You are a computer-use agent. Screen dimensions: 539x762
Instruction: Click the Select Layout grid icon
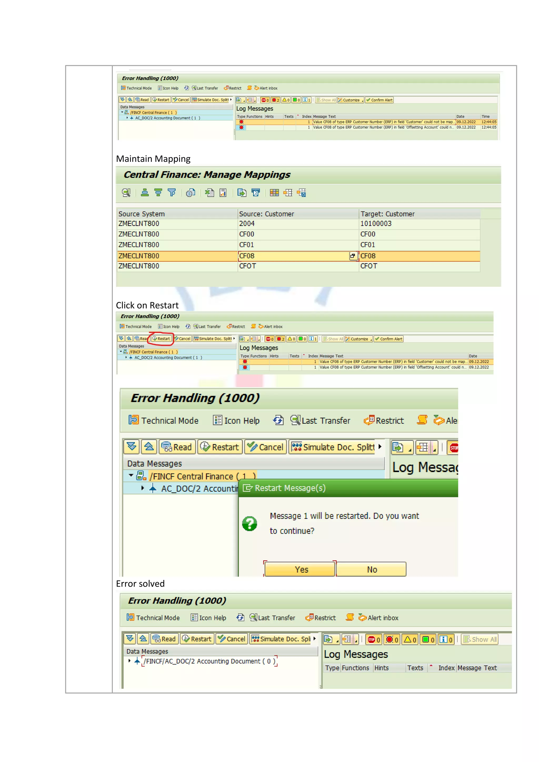[288, 193]
